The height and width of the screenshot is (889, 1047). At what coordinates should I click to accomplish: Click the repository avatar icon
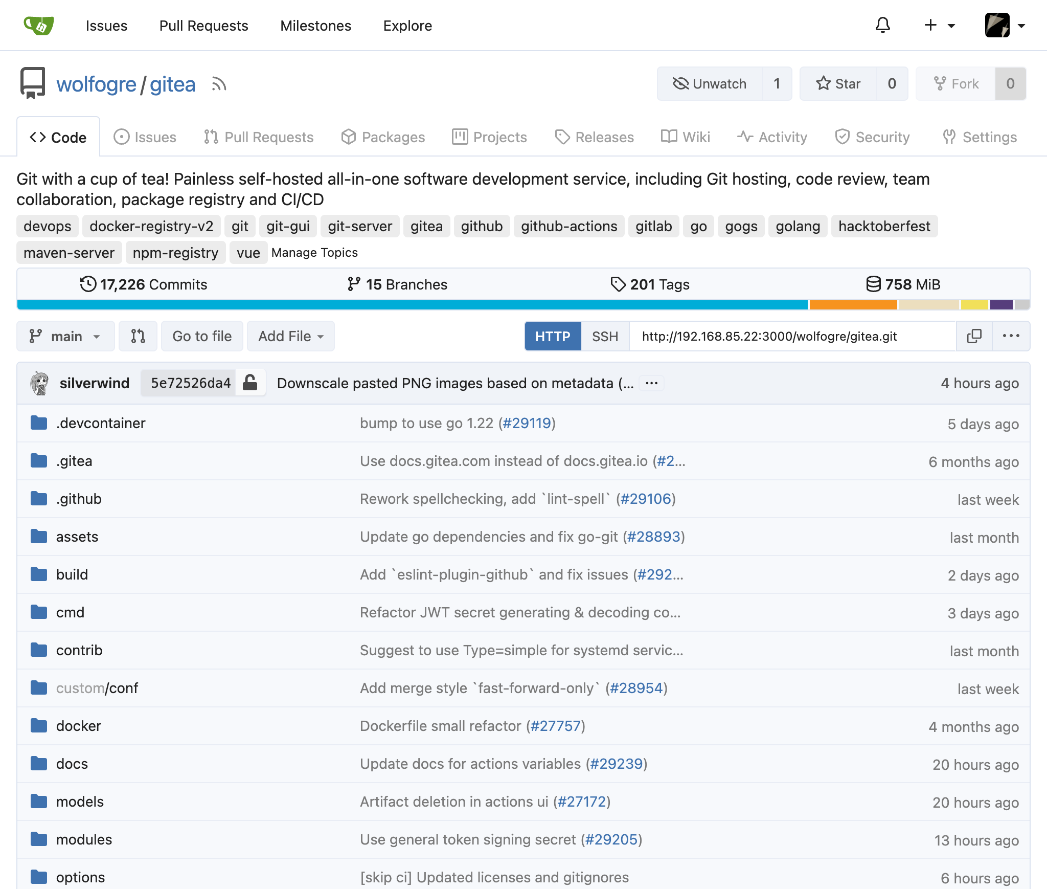(x=33, y=83)
